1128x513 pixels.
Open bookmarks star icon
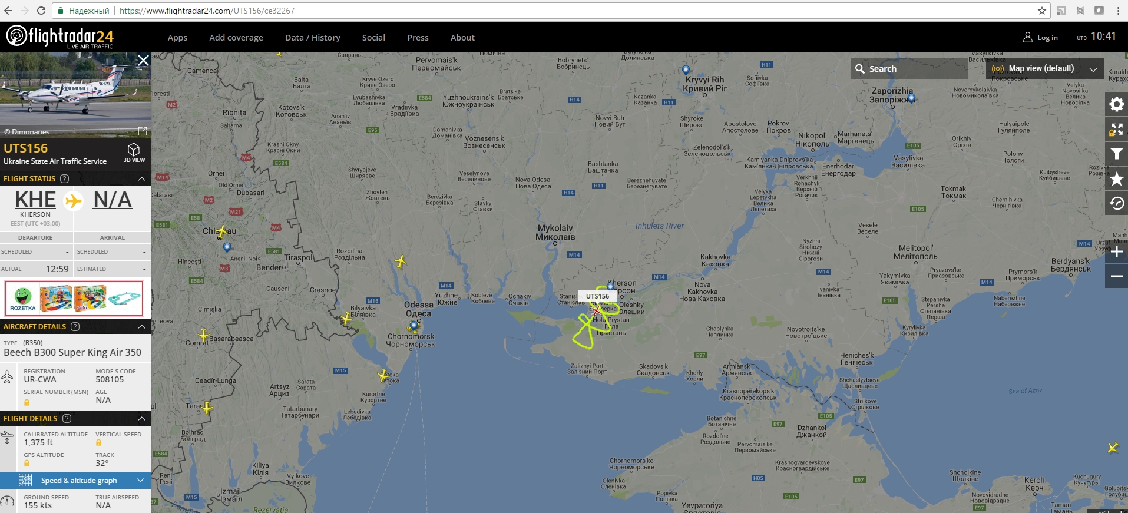(x=1116, y=179)
